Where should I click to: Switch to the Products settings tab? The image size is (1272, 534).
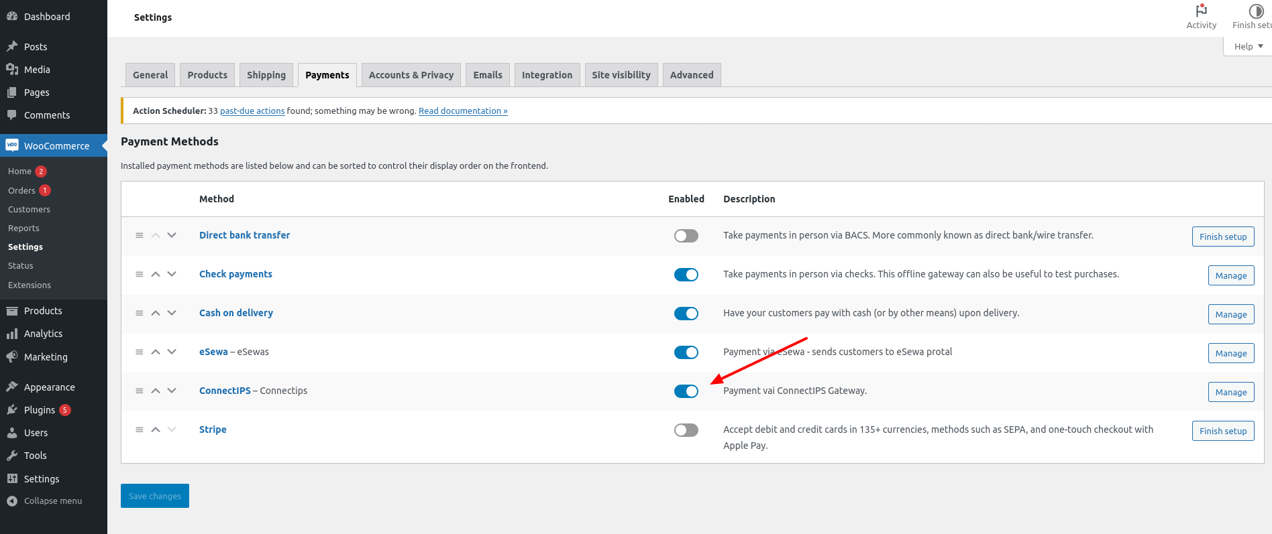(x=207, y=75)
